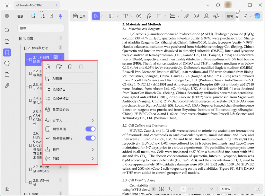Select the stamp tool in toolbar
Image resolution: width=265 pixels, height=196 pixels.
pos(206,16)
